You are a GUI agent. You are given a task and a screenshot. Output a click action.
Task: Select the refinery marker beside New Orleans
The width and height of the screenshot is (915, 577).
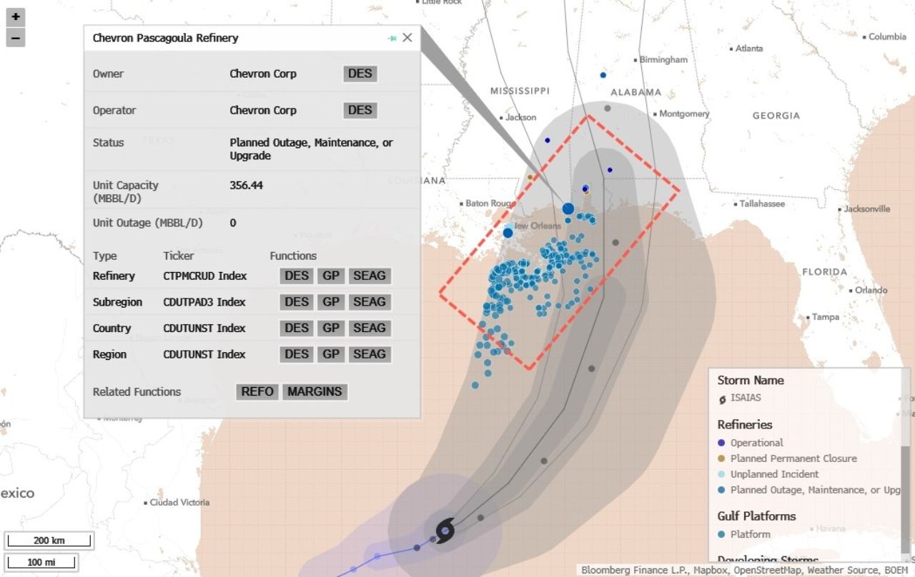click(508, 233)
